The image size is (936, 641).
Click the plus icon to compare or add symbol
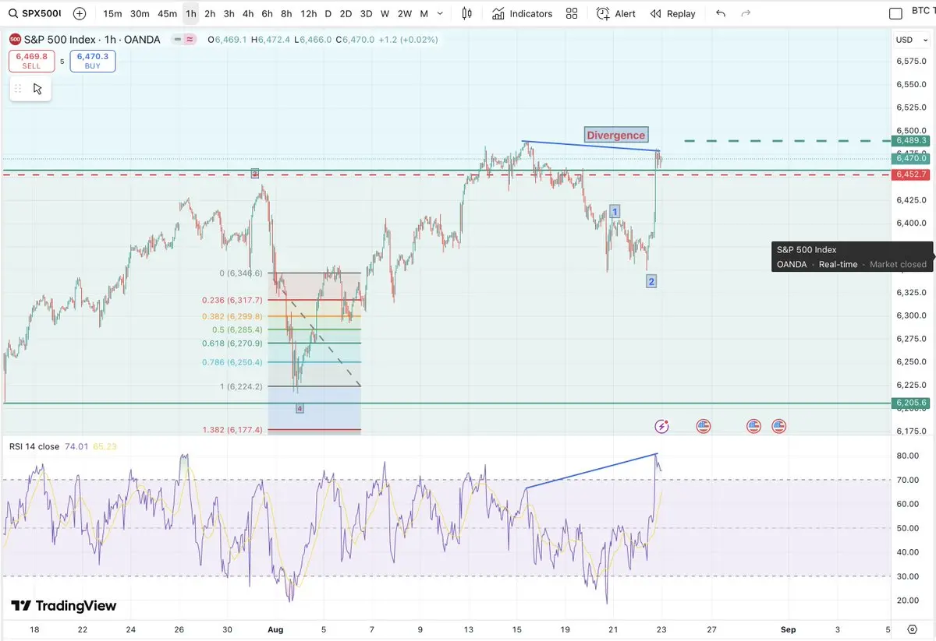coord(80,13)
